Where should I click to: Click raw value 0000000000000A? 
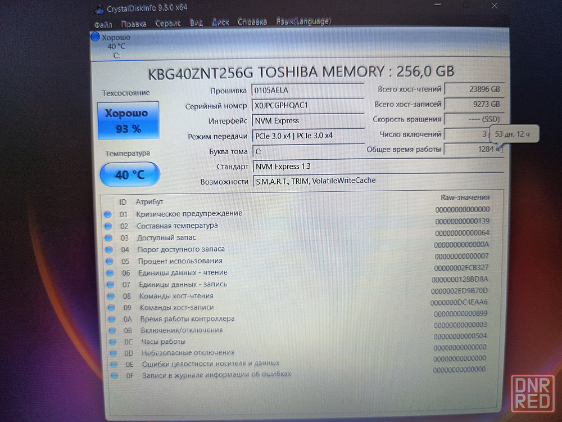[461, 245]
